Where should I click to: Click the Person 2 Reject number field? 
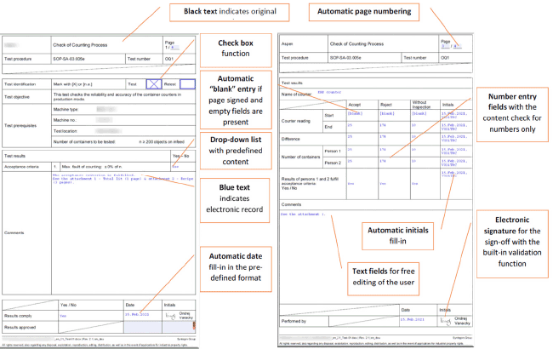[383, 161]
